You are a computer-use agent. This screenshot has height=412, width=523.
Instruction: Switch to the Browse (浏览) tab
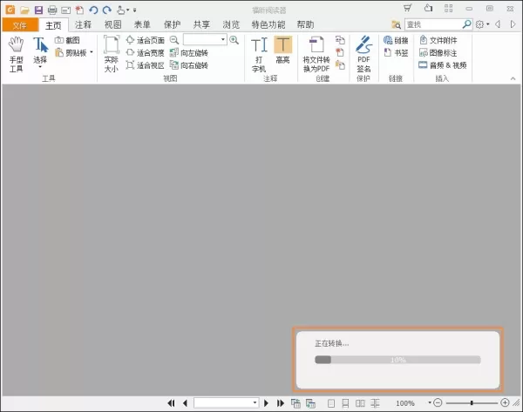tap(231, 24)
